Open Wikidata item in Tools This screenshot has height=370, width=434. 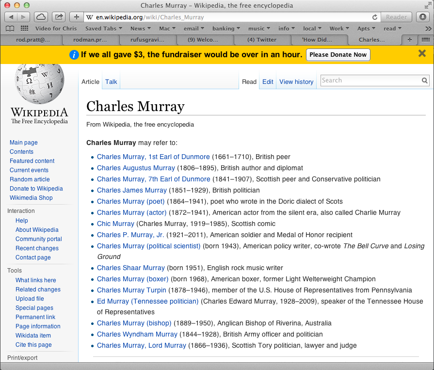33,336
